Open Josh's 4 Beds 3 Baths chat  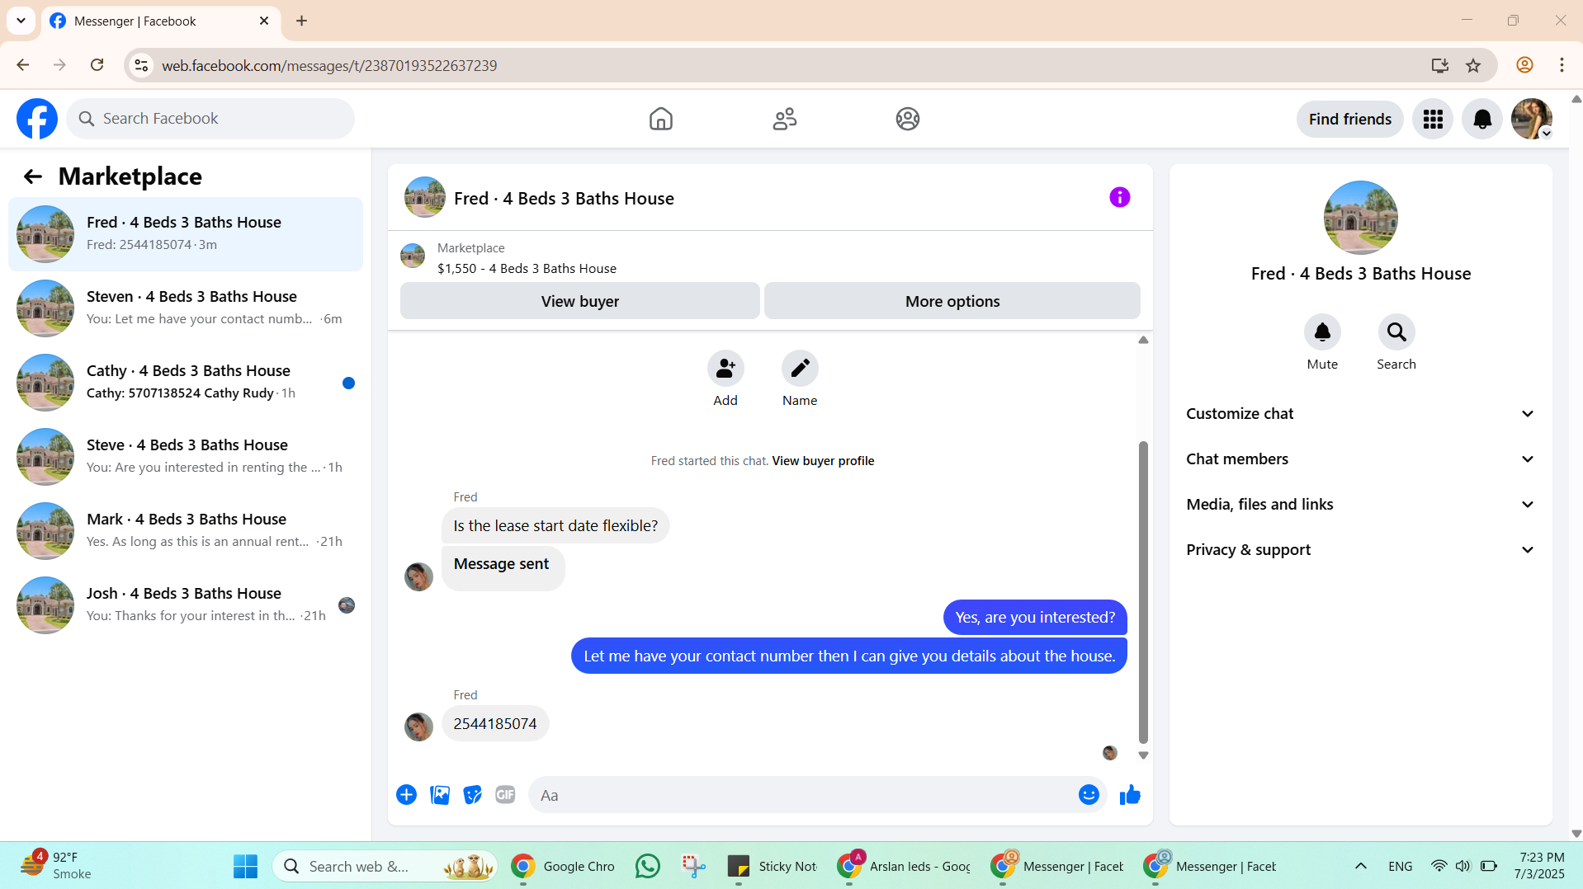point(186,605)
